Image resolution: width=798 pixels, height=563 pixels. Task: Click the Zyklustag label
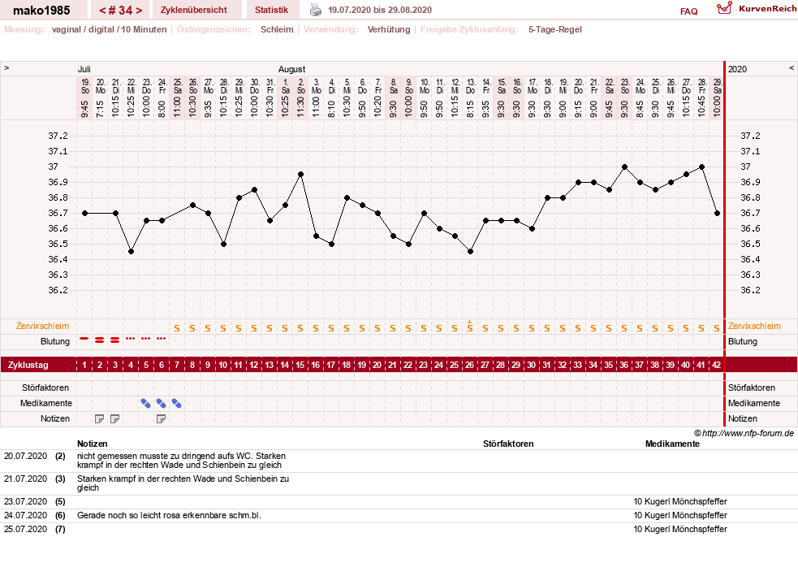[28, 365]
